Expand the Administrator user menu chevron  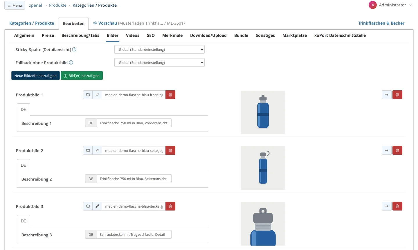coord(410,5)
